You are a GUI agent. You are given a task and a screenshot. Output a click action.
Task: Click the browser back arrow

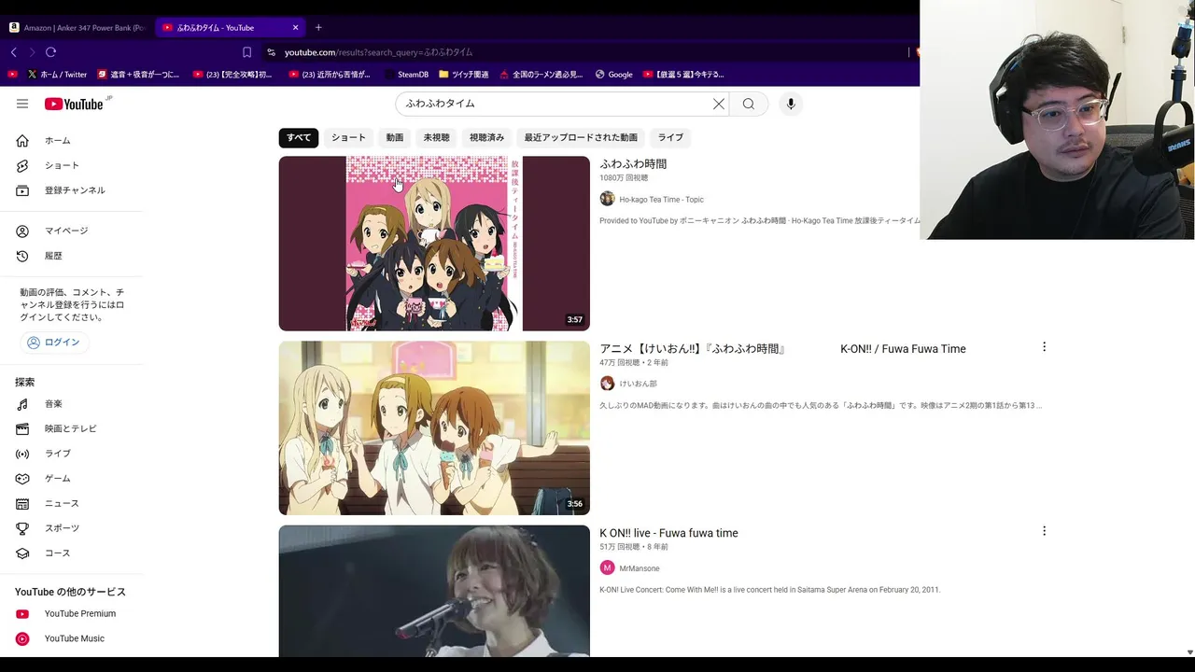[13, 52]
